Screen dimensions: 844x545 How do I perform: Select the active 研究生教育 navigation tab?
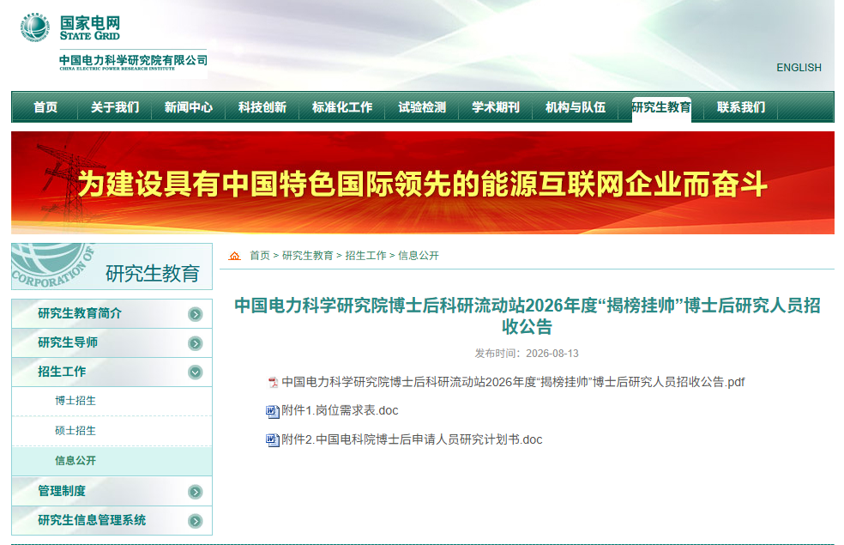click(661, 107)
